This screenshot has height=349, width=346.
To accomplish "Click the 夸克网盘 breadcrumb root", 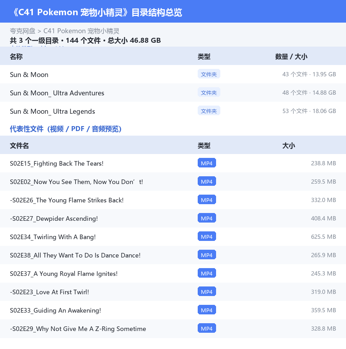I will click(23, 31).
